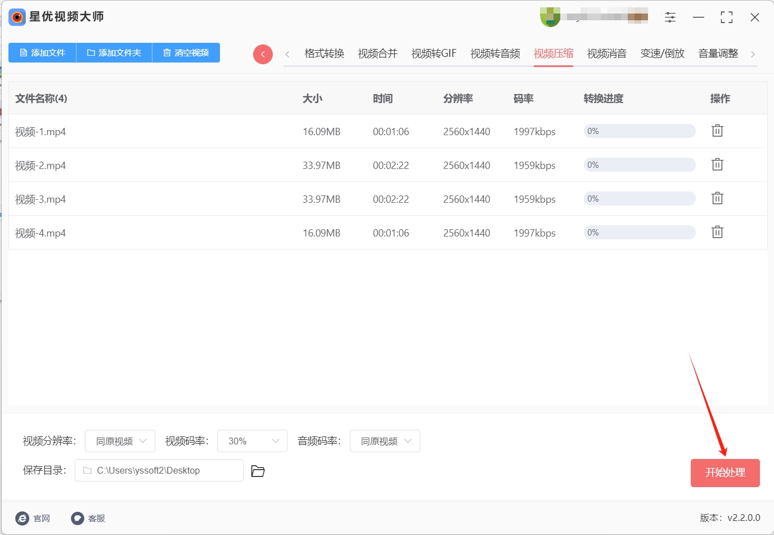Select the 视频消音 tab
The height and width of the screenshot is (535, 774).
[607, 53]
